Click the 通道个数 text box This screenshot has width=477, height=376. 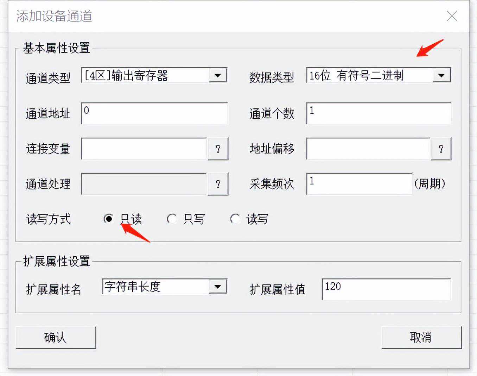click(x=379, y=113)
